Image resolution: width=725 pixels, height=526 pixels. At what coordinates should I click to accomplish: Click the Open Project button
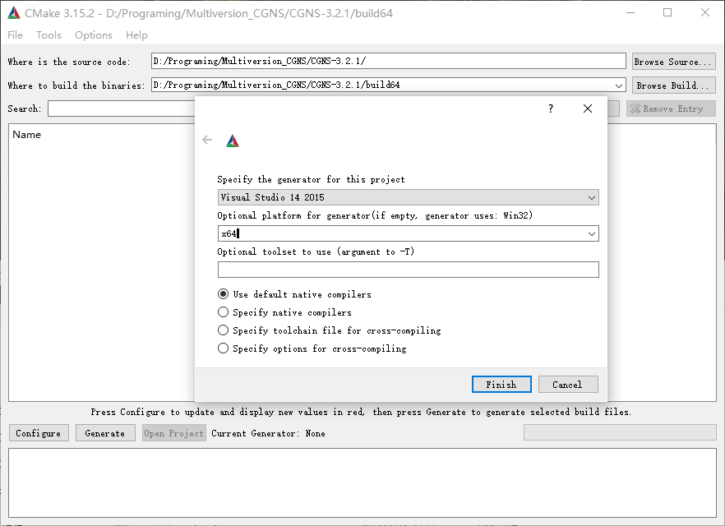point(174,433)
